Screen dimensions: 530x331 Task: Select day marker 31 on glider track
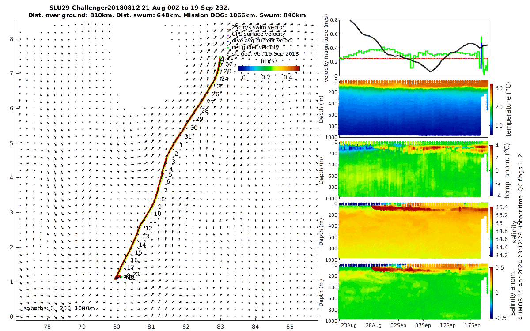188,136
